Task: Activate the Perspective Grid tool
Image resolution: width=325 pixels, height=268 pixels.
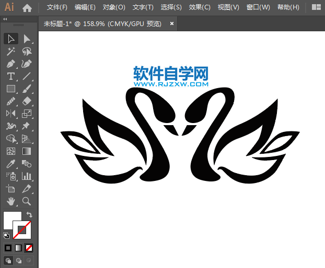Action: (x=27, y=139)
